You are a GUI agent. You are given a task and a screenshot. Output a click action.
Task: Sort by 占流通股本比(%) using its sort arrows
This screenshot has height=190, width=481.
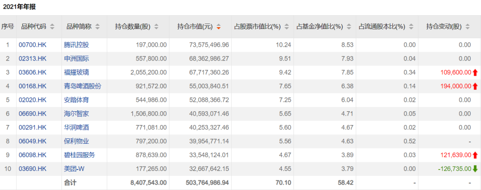(x=411, y=27)
